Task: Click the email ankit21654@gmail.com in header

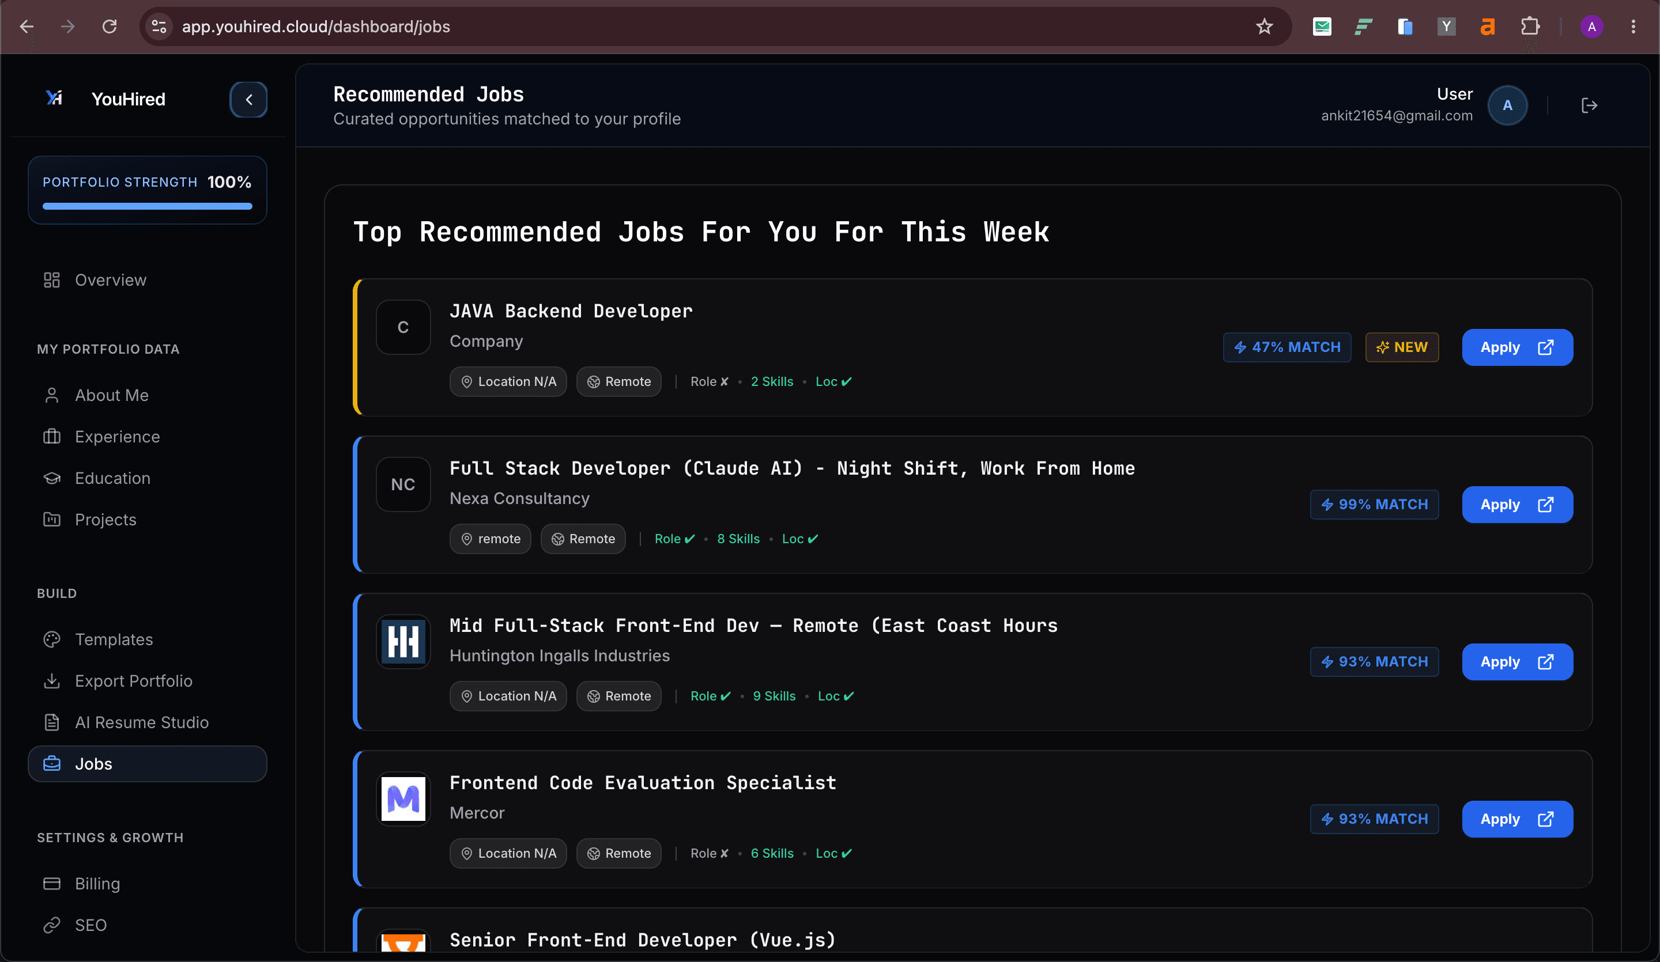Action: (x=1397, y=116)
